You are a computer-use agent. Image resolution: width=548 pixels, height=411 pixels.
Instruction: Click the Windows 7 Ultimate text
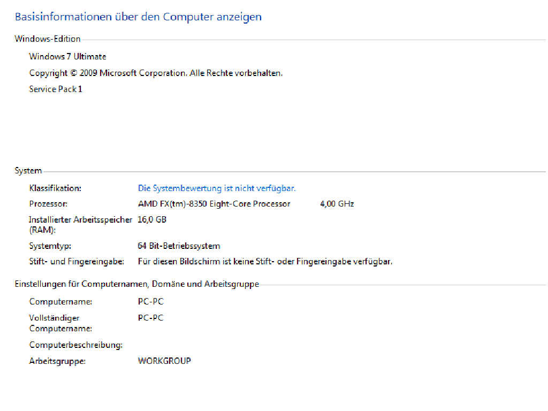(x=67, y=57)
